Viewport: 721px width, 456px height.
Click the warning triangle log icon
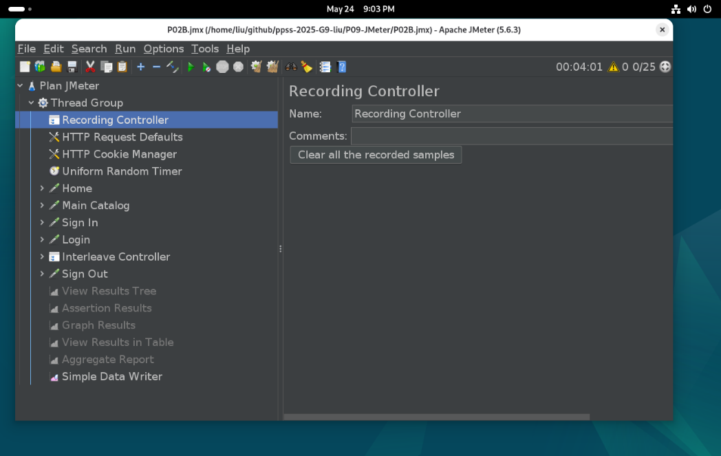[x=614, y=67]
